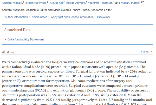The height and width of the screenshot is (105, 156).
Task: Click the triangle beside Data Availability Statement
Action: [x=5, y=40]
